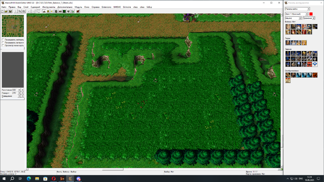Screen dimensions: 324x182
Task: Enable 'Показывать нейтральные' checkbox
Action: tap(3, 40)
